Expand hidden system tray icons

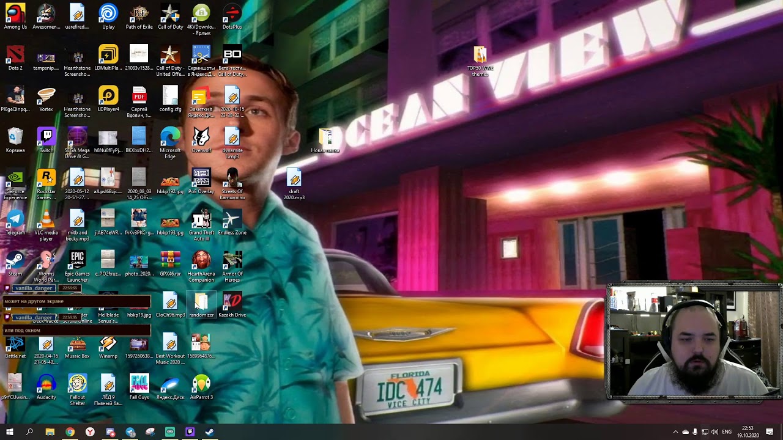[675, 432]
